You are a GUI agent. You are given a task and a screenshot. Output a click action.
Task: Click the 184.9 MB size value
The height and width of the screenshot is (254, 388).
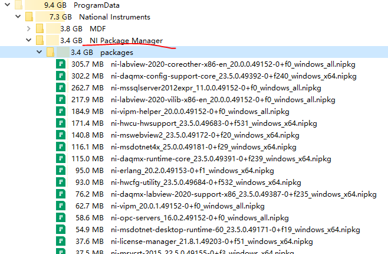tap(87, 112)
